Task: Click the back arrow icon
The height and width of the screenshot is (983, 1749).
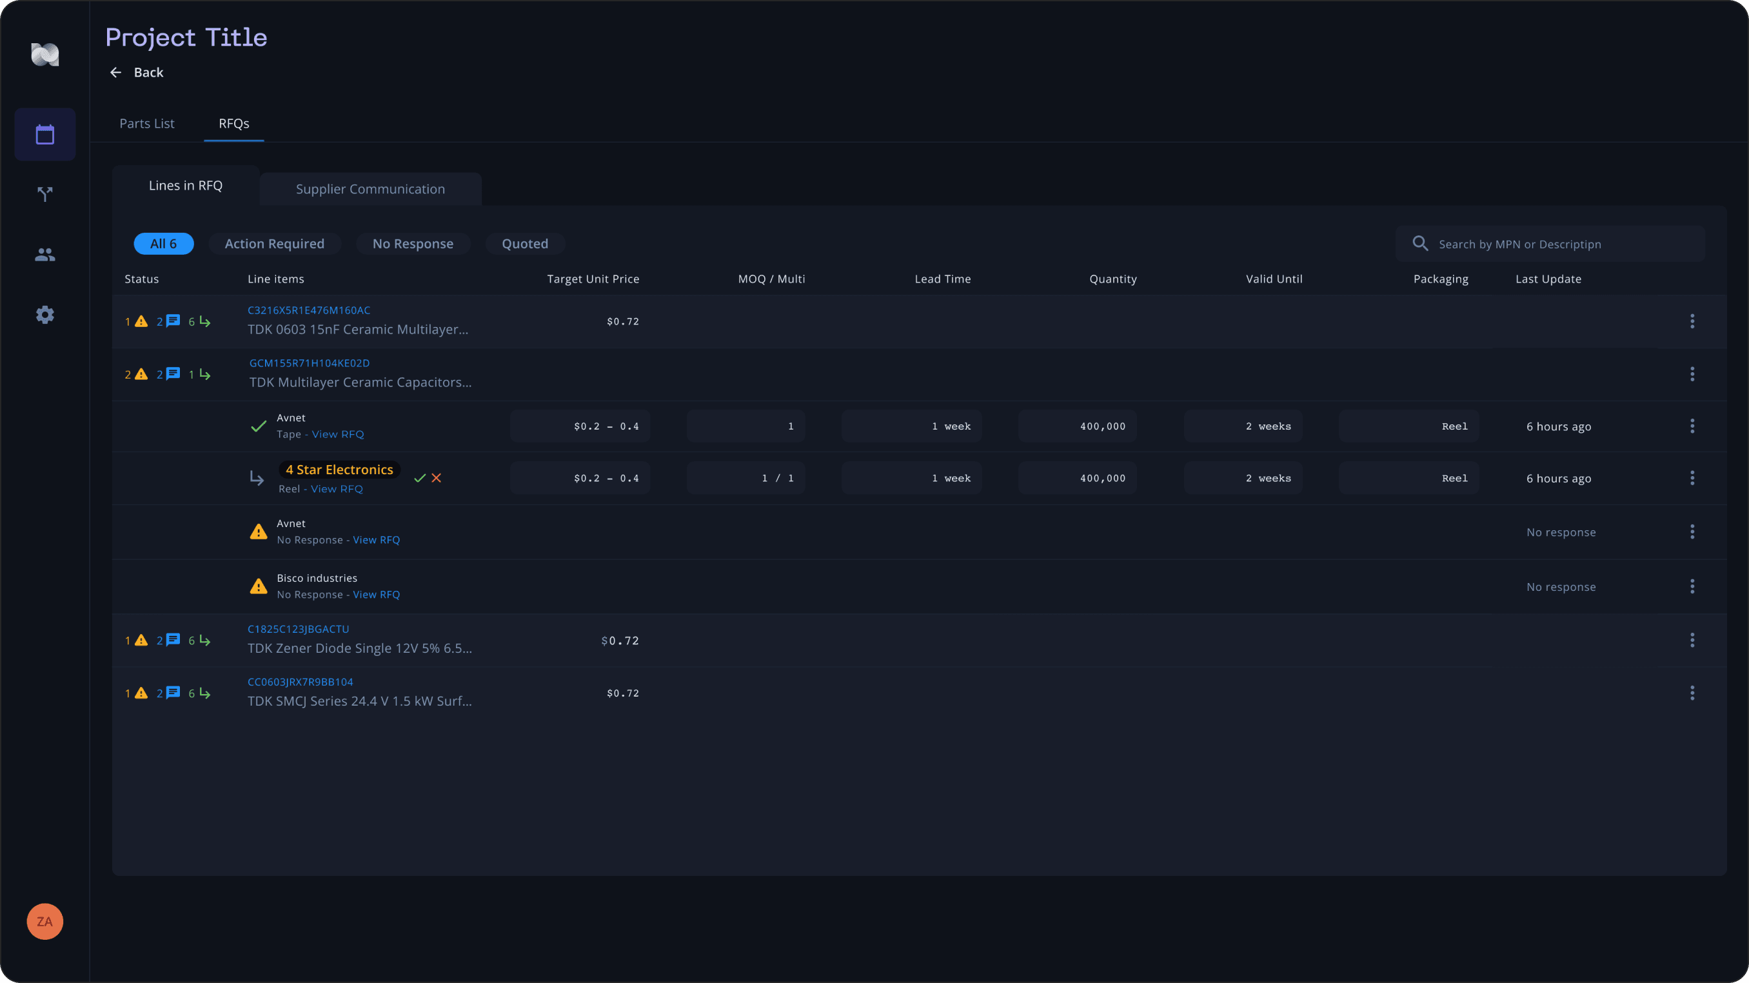Action: 115,73
